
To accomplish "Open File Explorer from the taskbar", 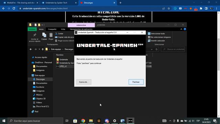I will (91, 121).
